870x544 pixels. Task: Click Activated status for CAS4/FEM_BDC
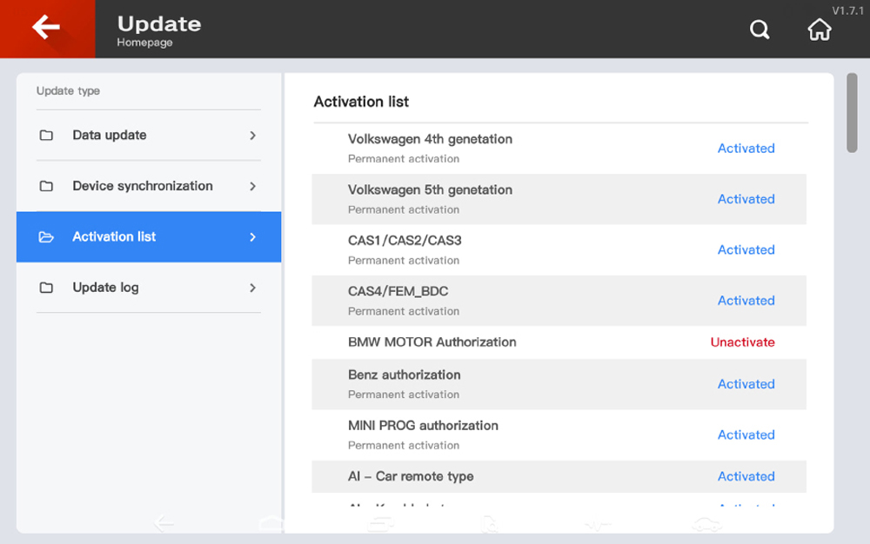746,301
